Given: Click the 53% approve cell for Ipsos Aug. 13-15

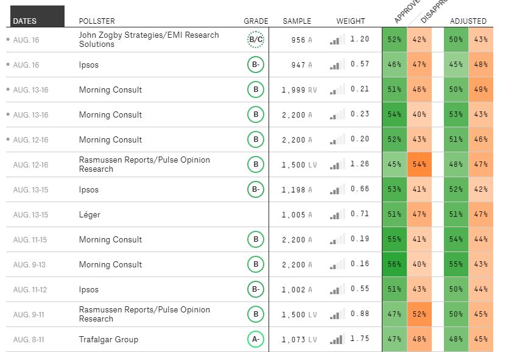Looking at the screenshot, I should point(395,190).
